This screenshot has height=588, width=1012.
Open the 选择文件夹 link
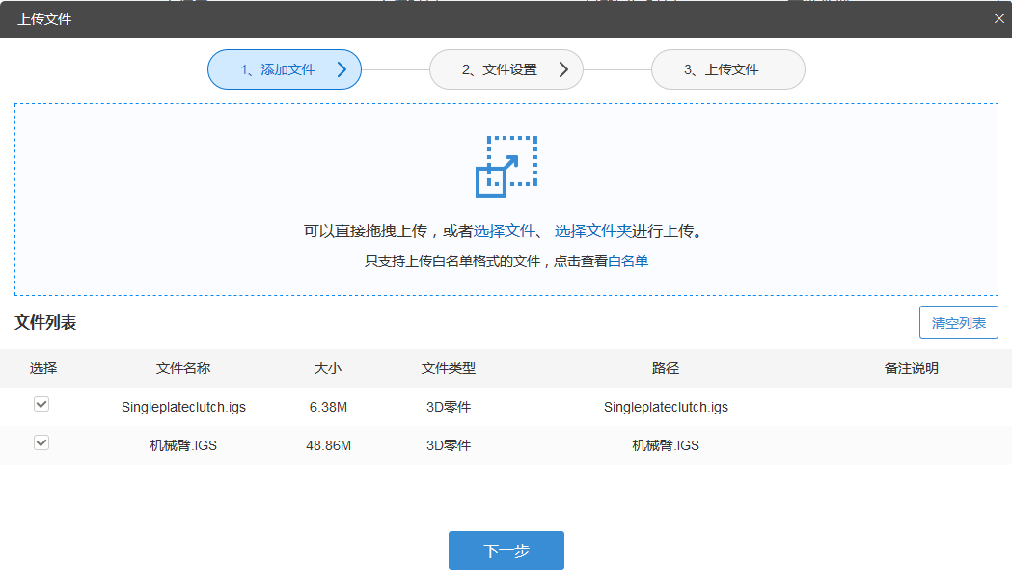click(x=593, y=230)
